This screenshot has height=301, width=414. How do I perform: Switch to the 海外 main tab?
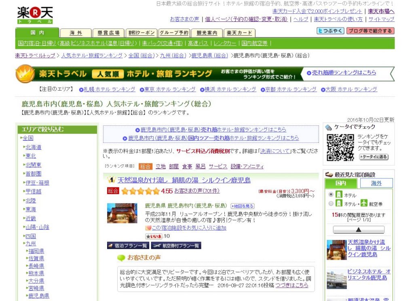(76, 33)
